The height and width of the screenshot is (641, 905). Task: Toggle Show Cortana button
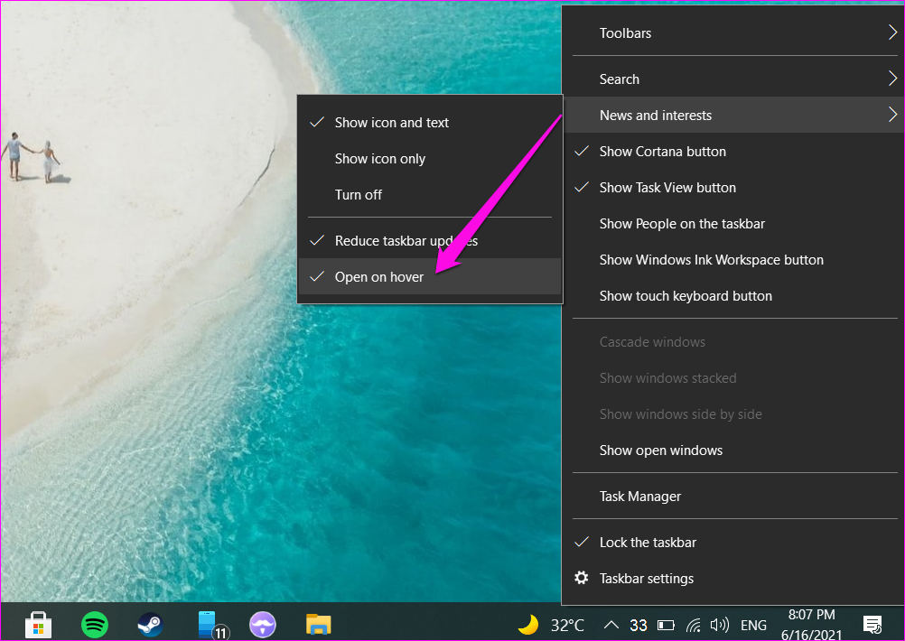(x=662, y=151)
